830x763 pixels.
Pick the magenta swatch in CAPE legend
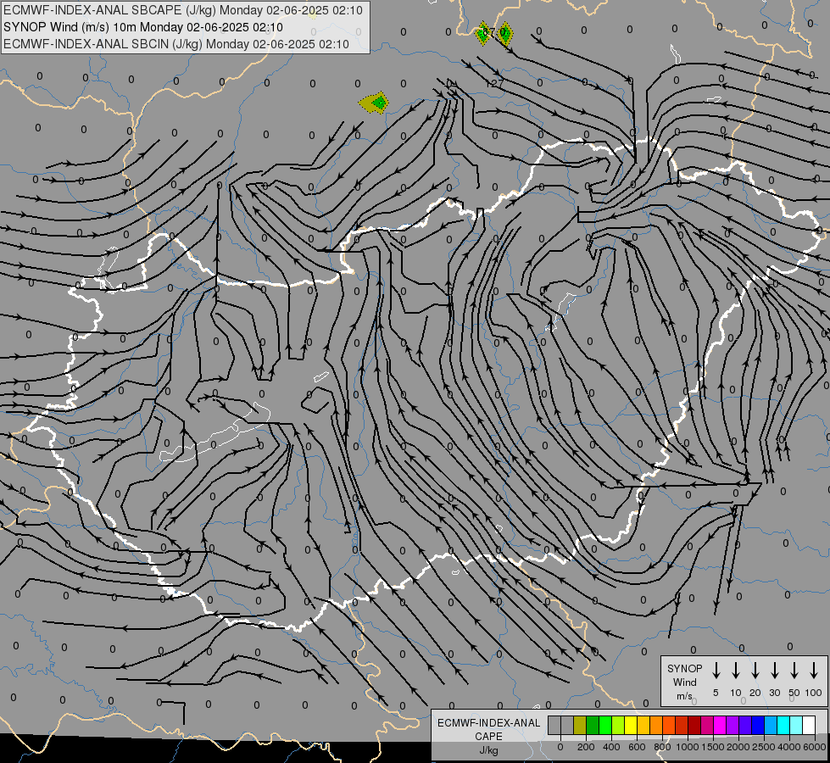point(720,725)
